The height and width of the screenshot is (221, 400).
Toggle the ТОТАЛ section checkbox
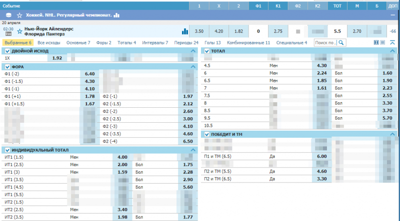pos(207,51)
